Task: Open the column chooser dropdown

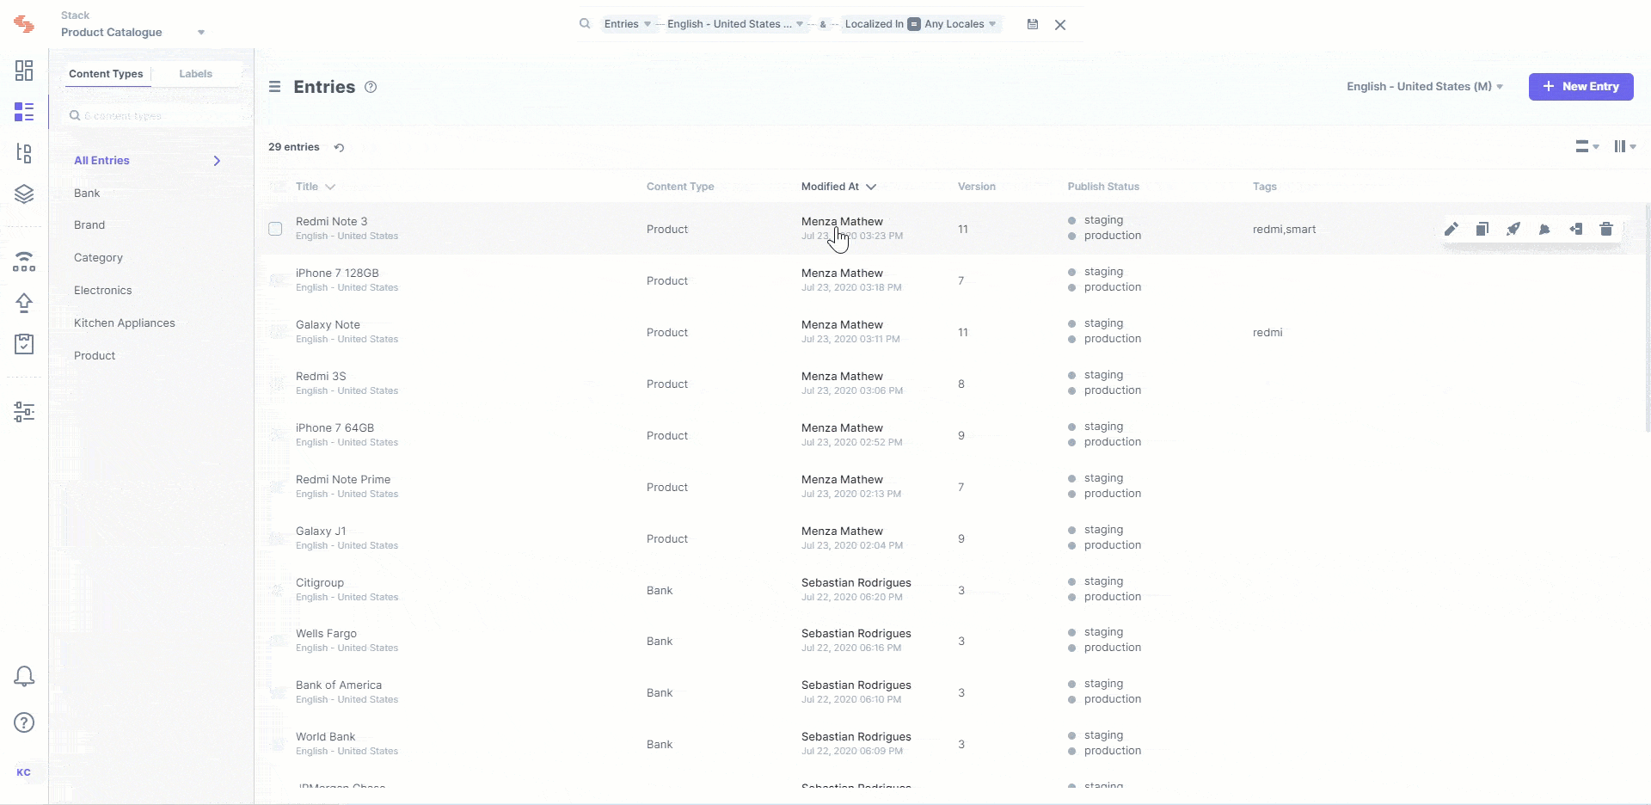Action: pyautogui.click(x=1625, y=147)
